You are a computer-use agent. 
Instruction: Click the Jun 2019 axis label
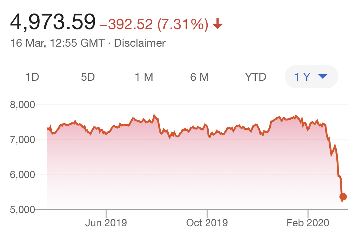(106, 223)
